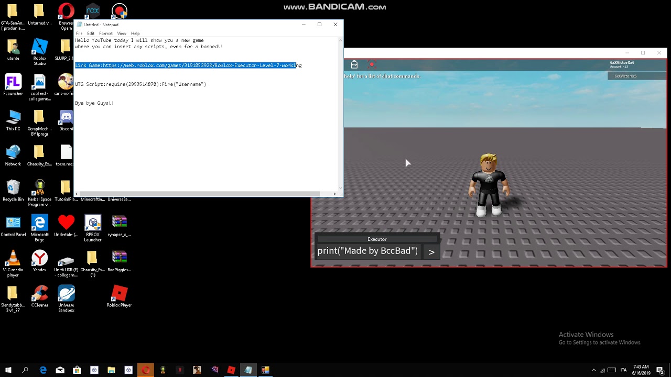
Task: Click the UTG Script line in Notepad
Action: point(140,84)
